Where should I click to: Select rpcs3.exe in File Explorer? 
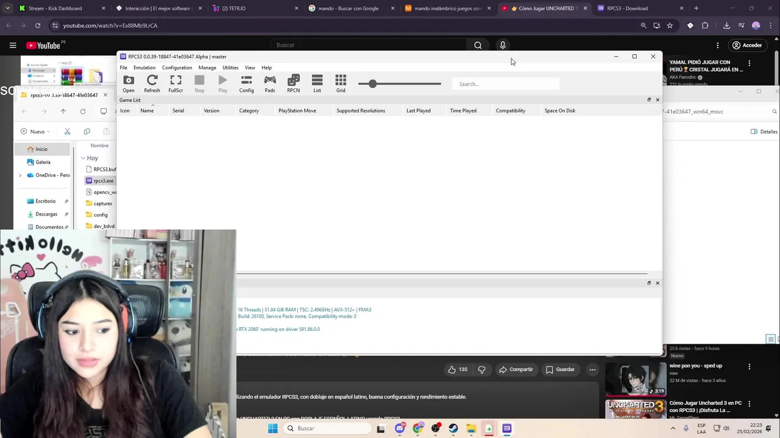point(100,181)
